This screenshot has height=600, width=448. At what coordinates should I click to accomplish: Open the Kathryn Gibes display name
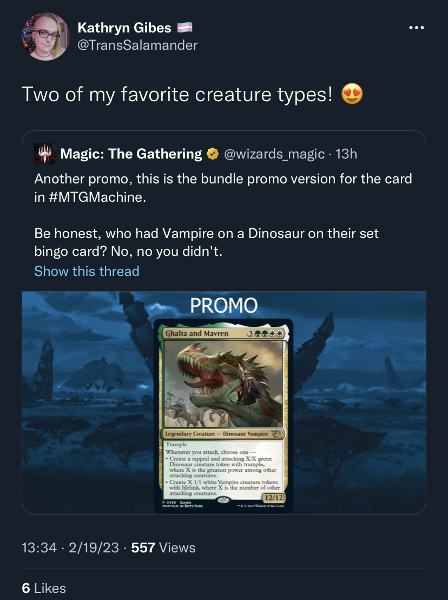coord(124,28)
